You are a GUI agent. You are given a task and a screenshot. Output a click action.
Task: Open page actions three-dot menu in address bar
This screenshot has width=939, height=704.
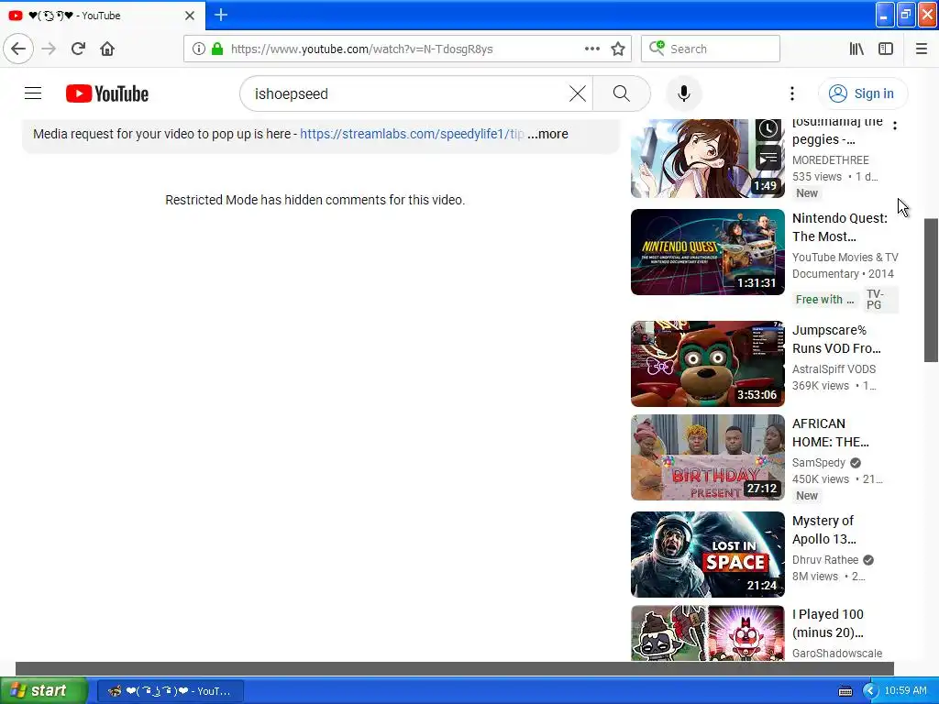[x=591, y=49]
